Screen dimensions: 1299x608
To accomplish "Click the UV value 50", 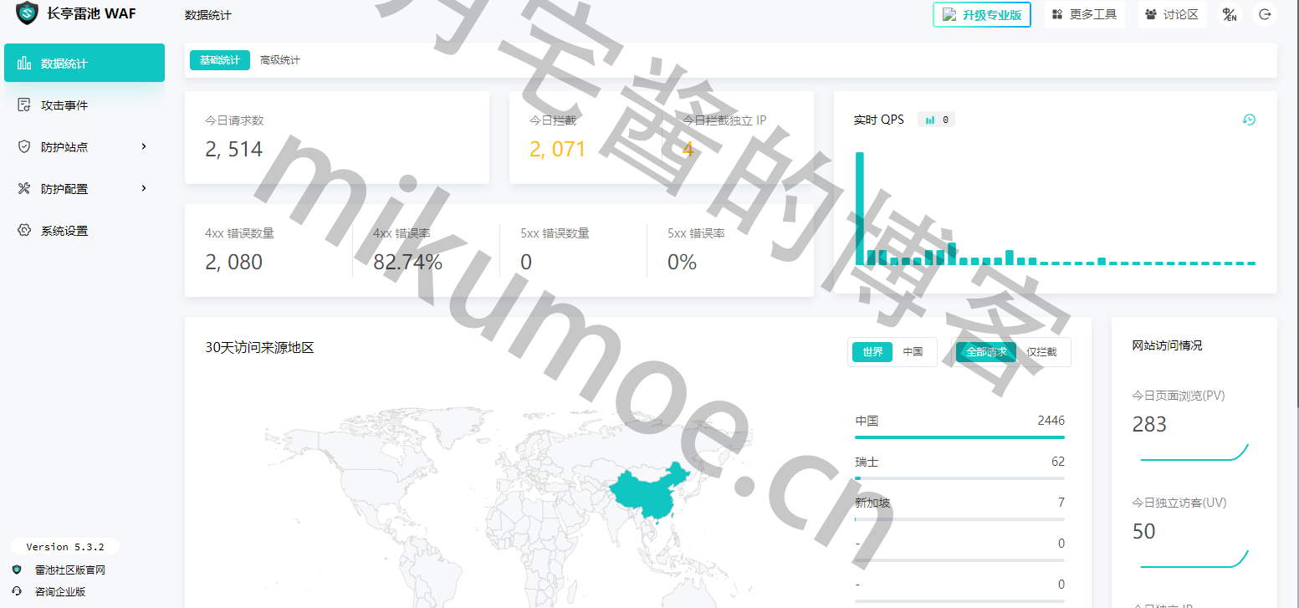I will pos(1143,531).
